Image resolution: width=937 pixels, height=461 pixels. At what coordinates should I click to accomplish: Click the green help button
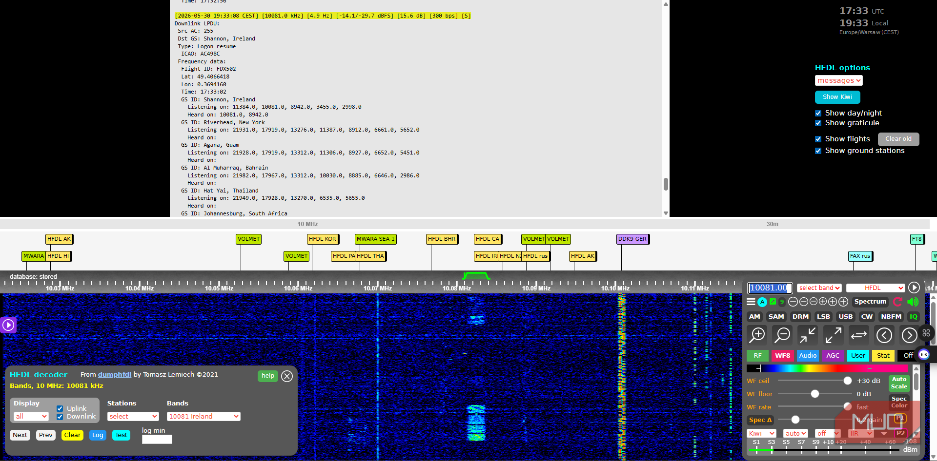[x=267, y=376]
